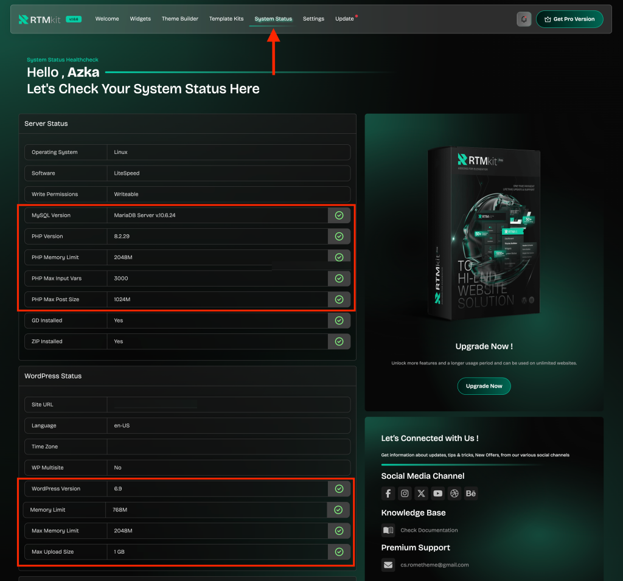Screen dimensions: 623x581
Task: Click the notification bell icon
Action: (x=524, y=19)
